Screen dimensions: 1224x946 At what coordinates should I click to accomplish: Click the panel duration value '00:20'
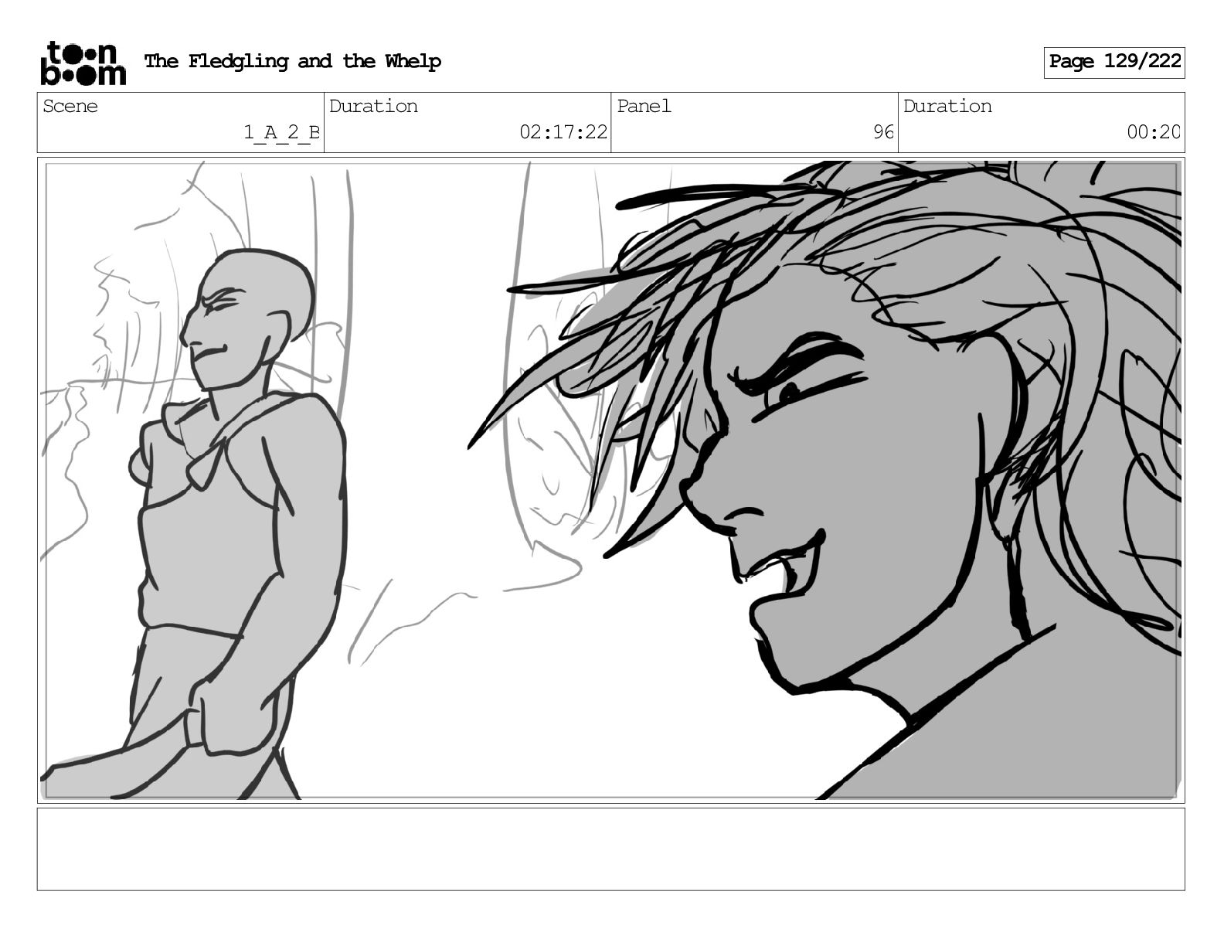1154,132
